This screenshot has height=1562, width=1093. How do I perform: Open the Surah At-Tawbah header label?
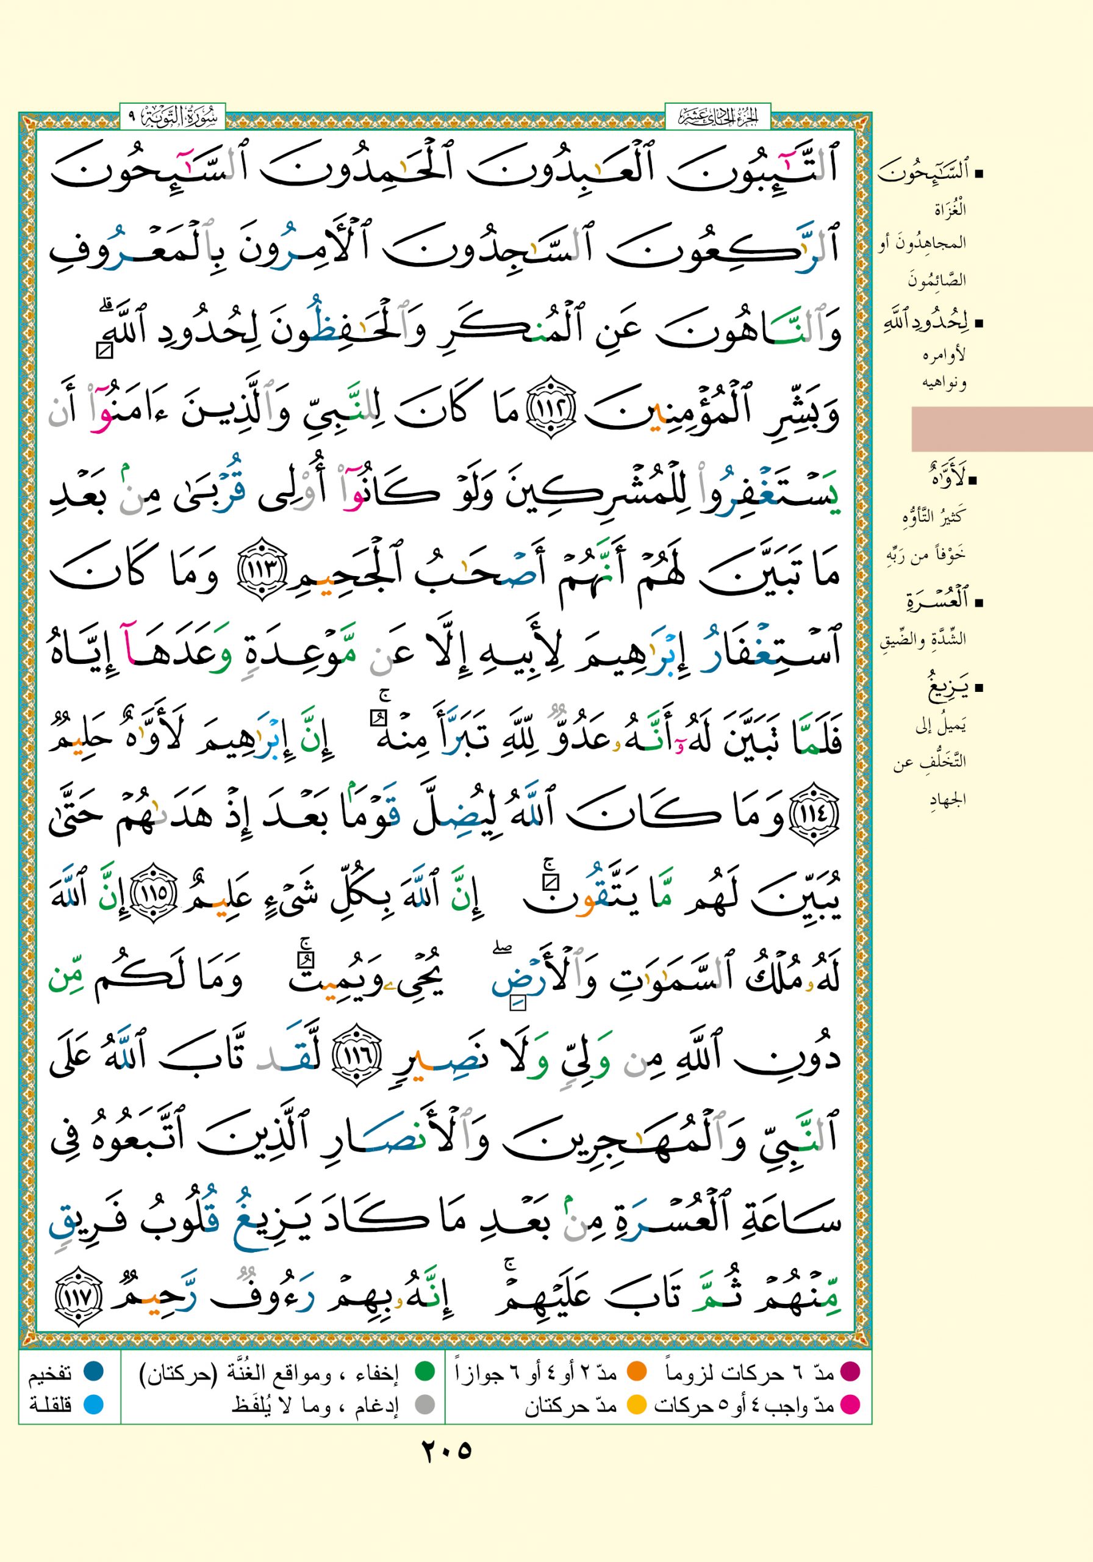[x=173, y=118]
